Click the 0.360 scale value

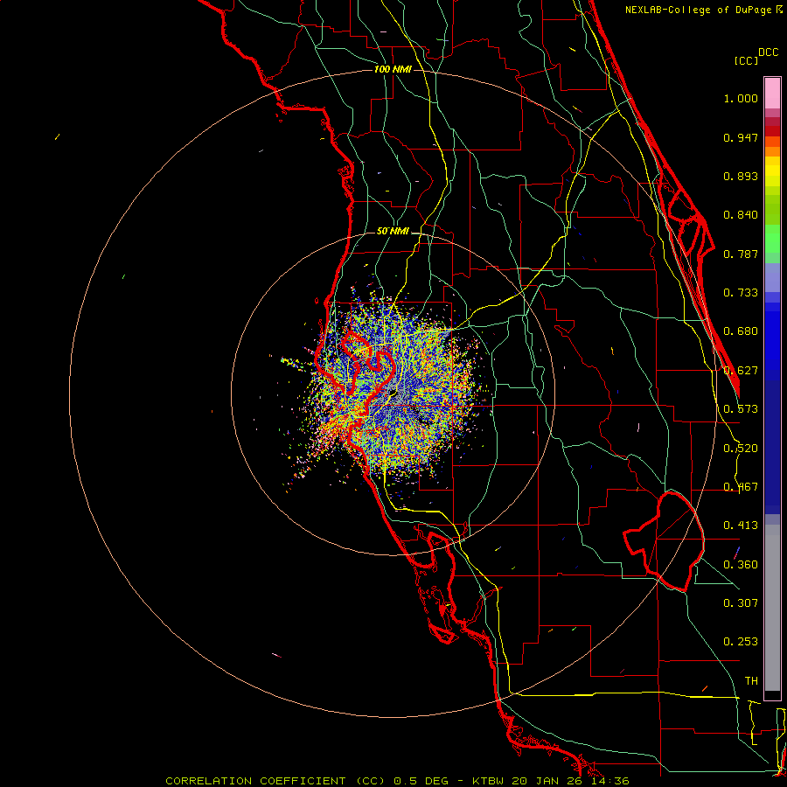[x=741, y=565]
